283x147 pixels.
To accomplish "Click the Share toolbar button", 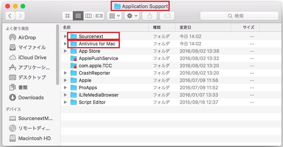I will coord(149,16).
